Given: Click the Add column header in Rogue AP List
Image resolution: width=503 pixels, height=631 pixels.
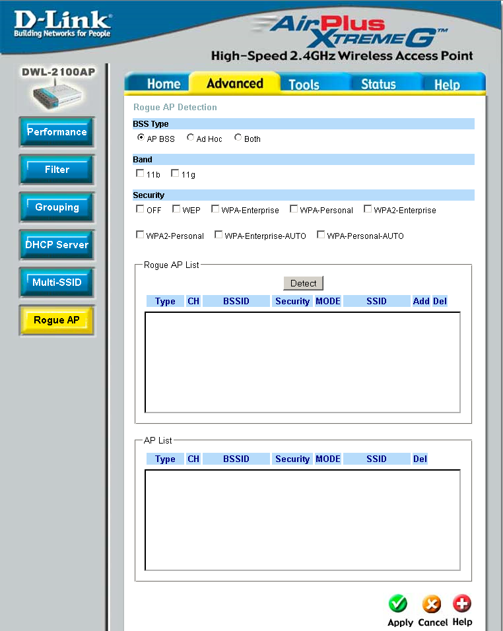Looking at the screenshot, I should (x=421, y=301).
